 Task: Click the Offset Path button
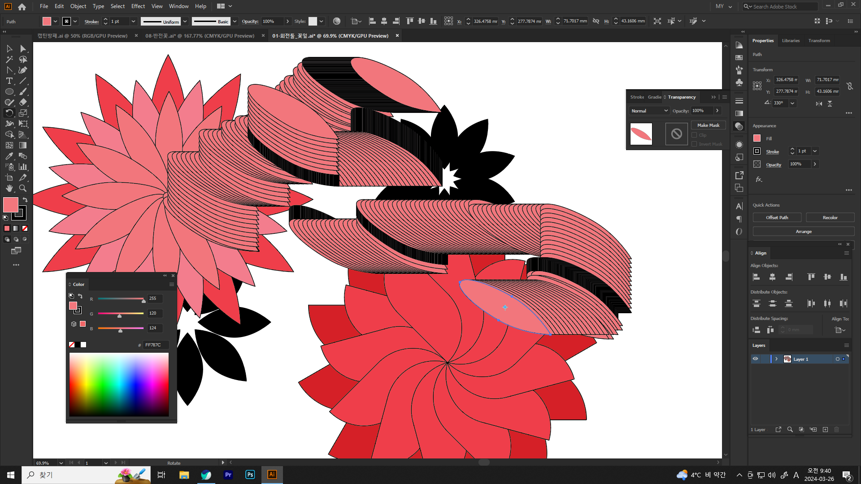[x=777, y=218]
